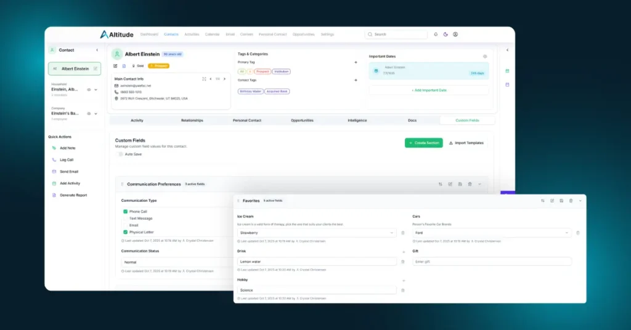Click the edit pencil icon under the Albert Einstein header
The height and width of the screenshot is (330, 631).
[115, 66]
